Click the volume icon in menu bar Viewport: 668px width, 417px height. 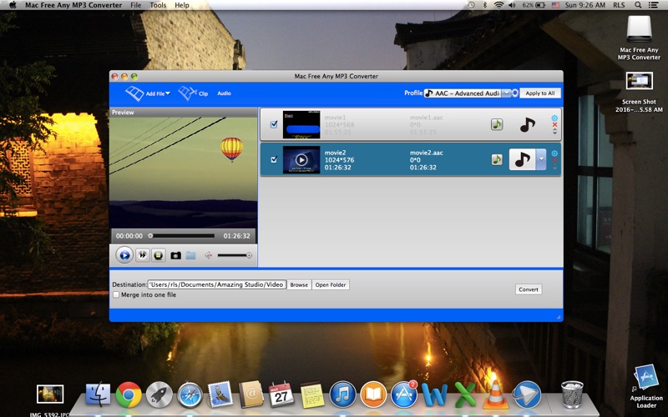[x=512, y=5]
